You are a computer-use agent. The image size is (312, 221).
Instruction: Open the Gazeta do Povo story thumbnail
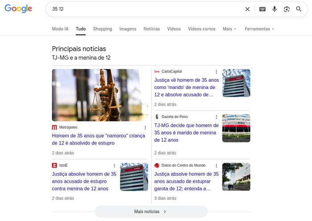point(236,128)
